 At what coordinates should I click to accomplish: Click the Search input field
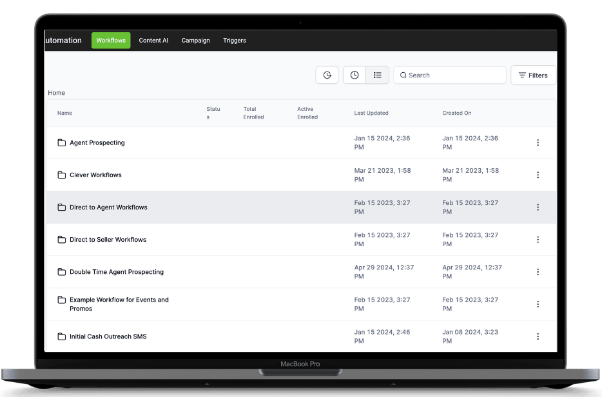450,75
